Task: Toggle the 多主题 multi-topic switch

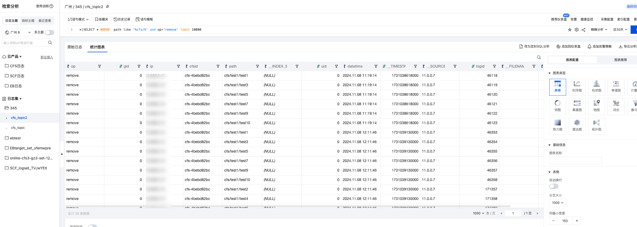Action: (x=49, y=33)
